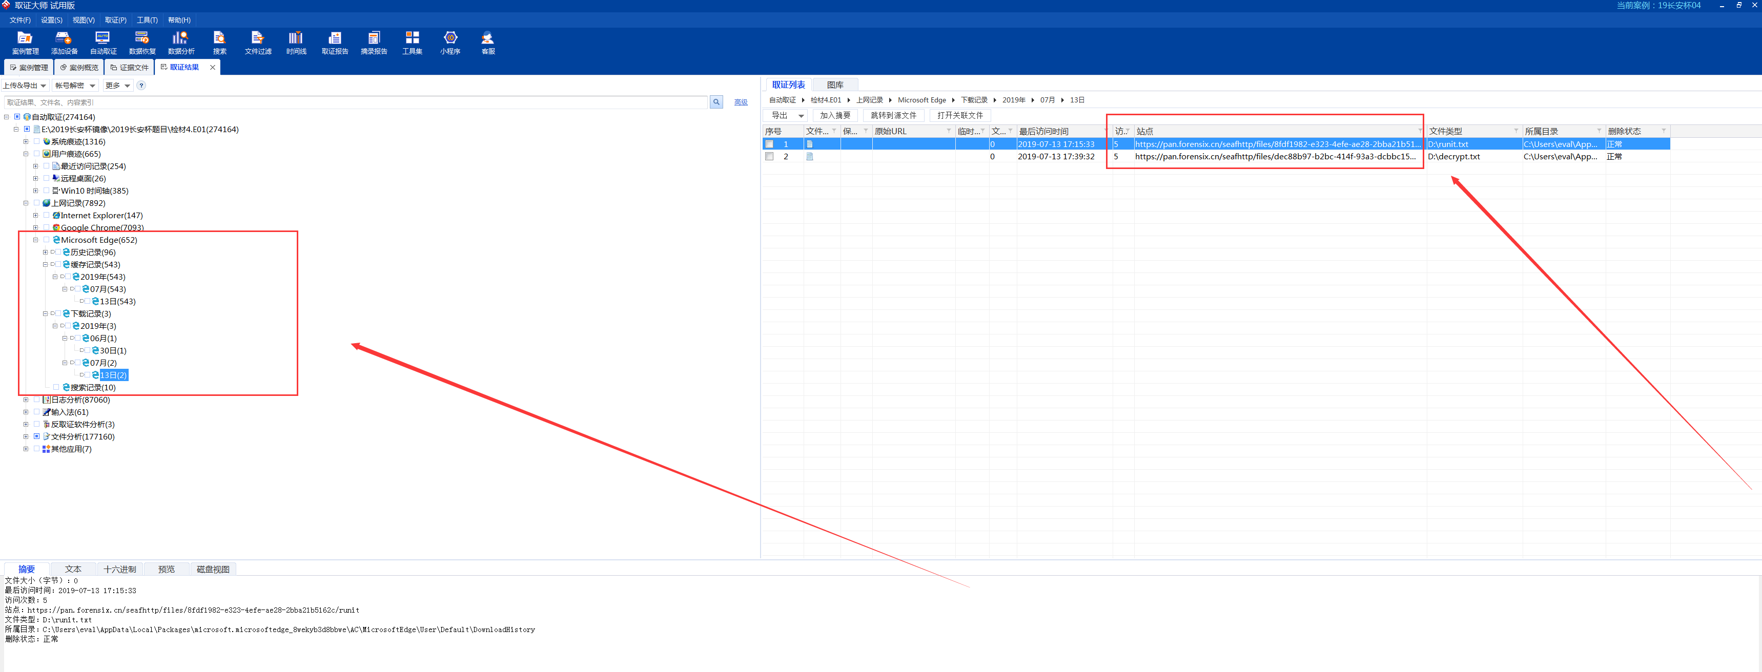
Task: Open the 上传&导出 dropdown
Action: point(25,86)
